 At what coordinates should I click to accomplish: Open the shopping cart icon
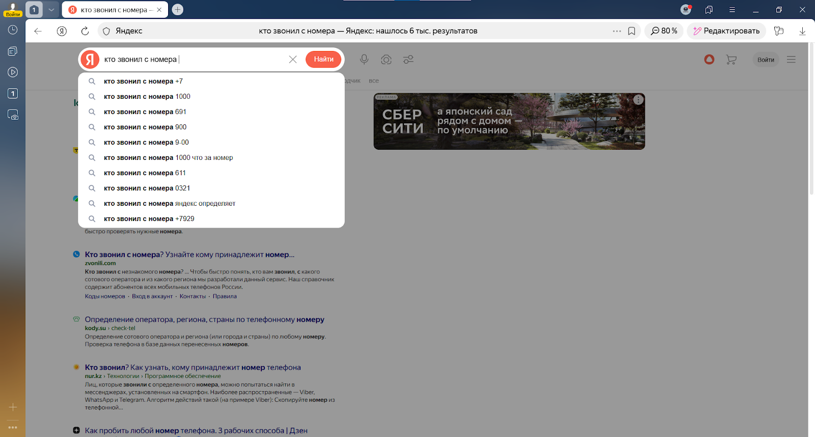(x=731, y=60)
